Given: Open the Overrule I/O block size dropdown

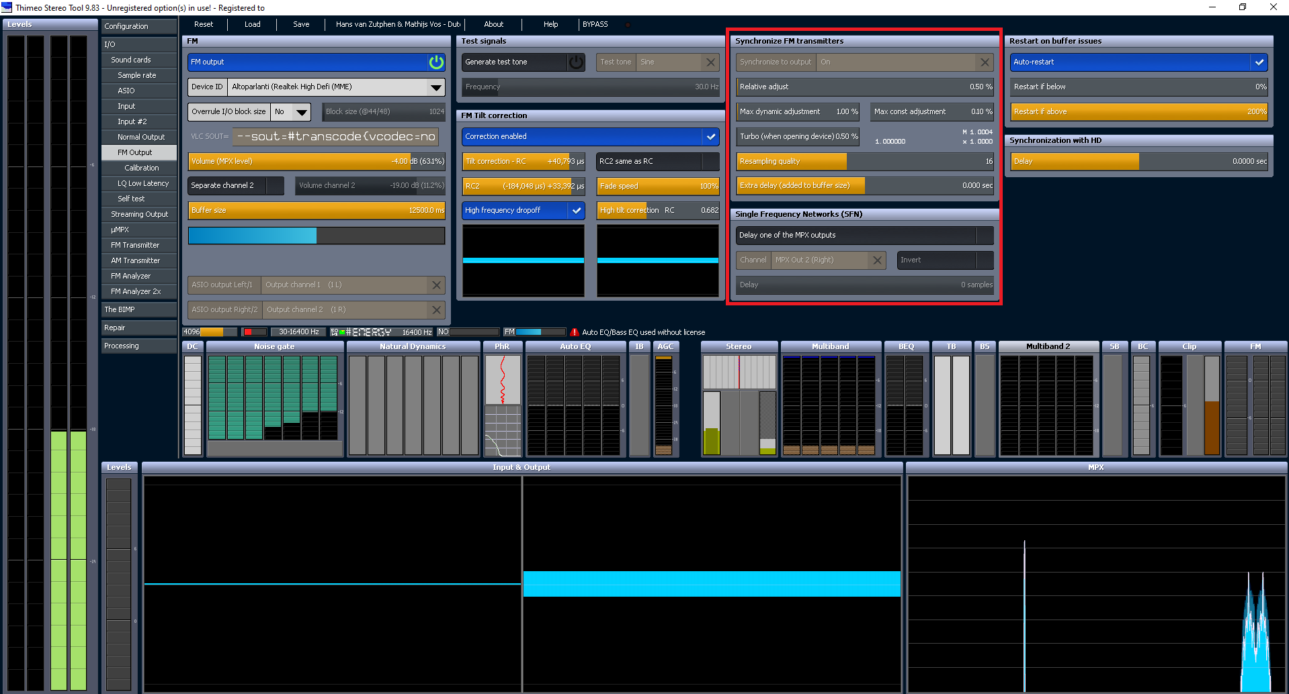Looking at the screenshot, I should click(x=302, y=111).
